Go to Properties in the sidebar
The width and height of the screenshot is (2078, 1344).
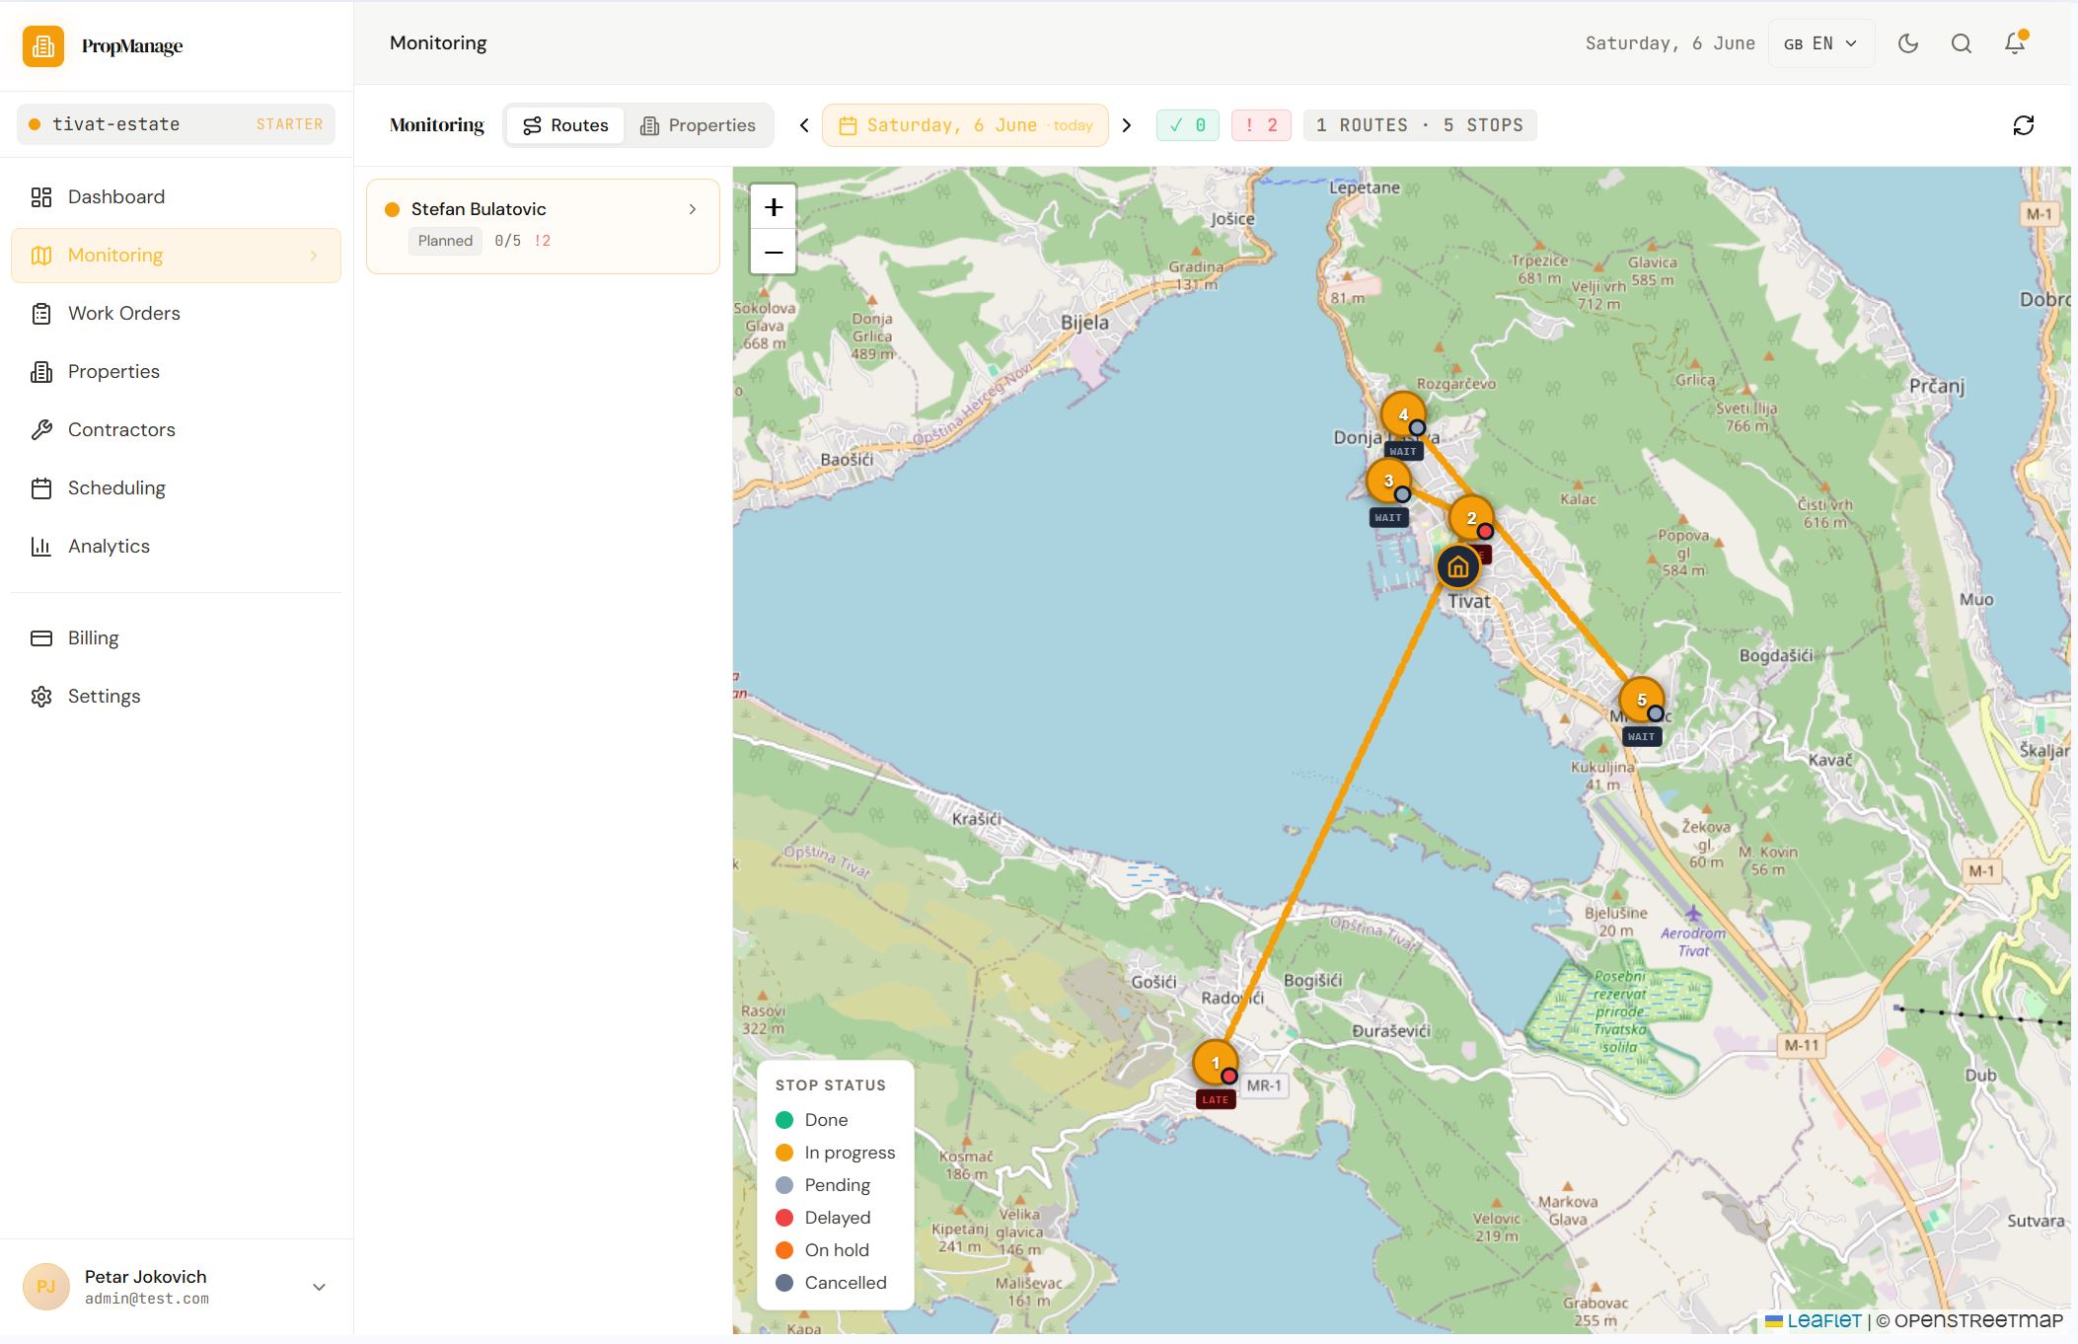pyautogui.click(x=176, y=372)
